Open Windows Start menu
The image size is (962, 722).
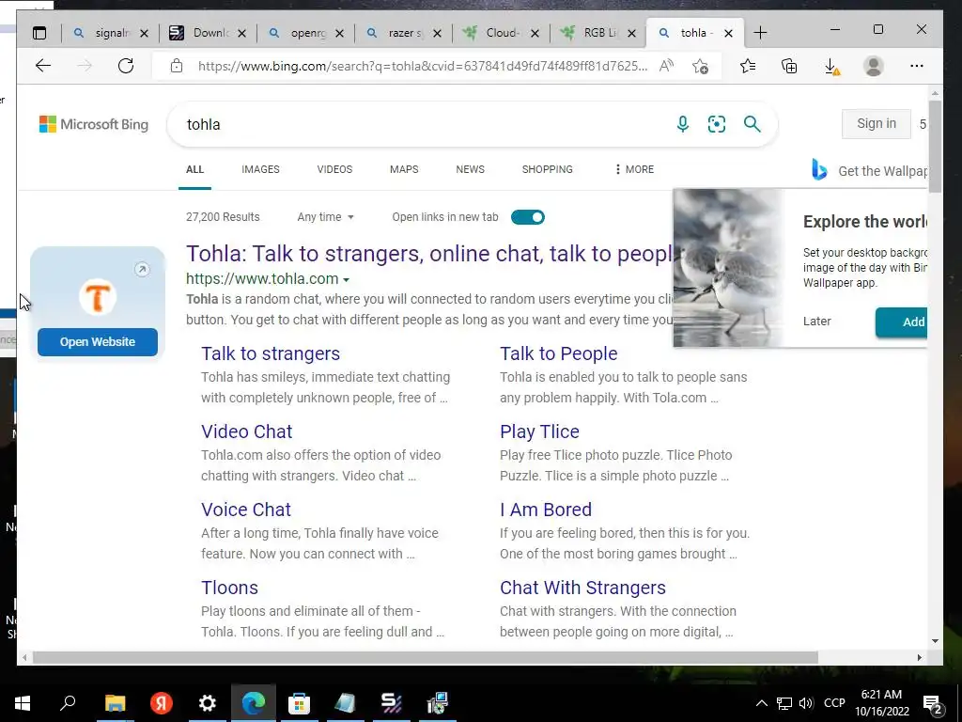tap(23, 703)
